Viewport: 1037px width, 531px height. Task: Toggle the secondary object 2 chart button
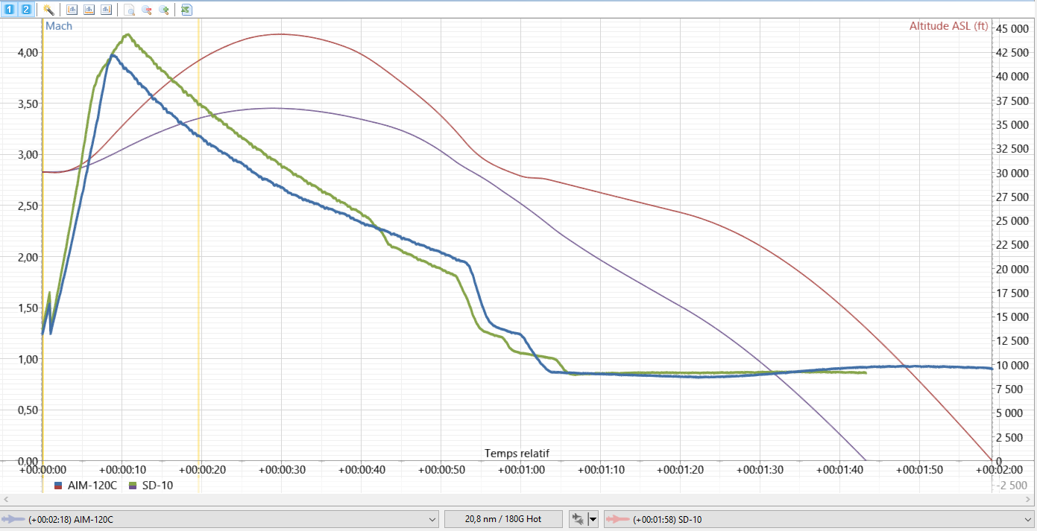tap(25, 10)
